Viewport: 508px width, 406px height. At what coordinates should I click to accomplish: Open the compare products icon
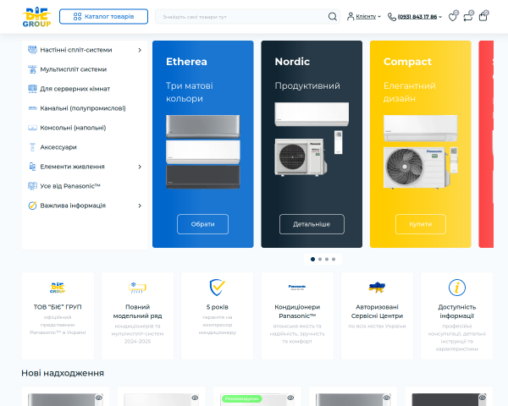tap(468, 17)
